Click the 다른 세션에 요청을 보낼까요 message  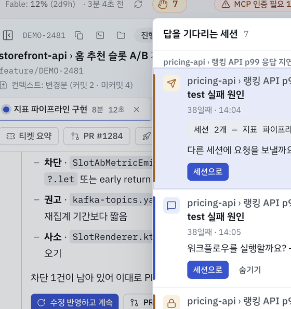click(239, 150)
